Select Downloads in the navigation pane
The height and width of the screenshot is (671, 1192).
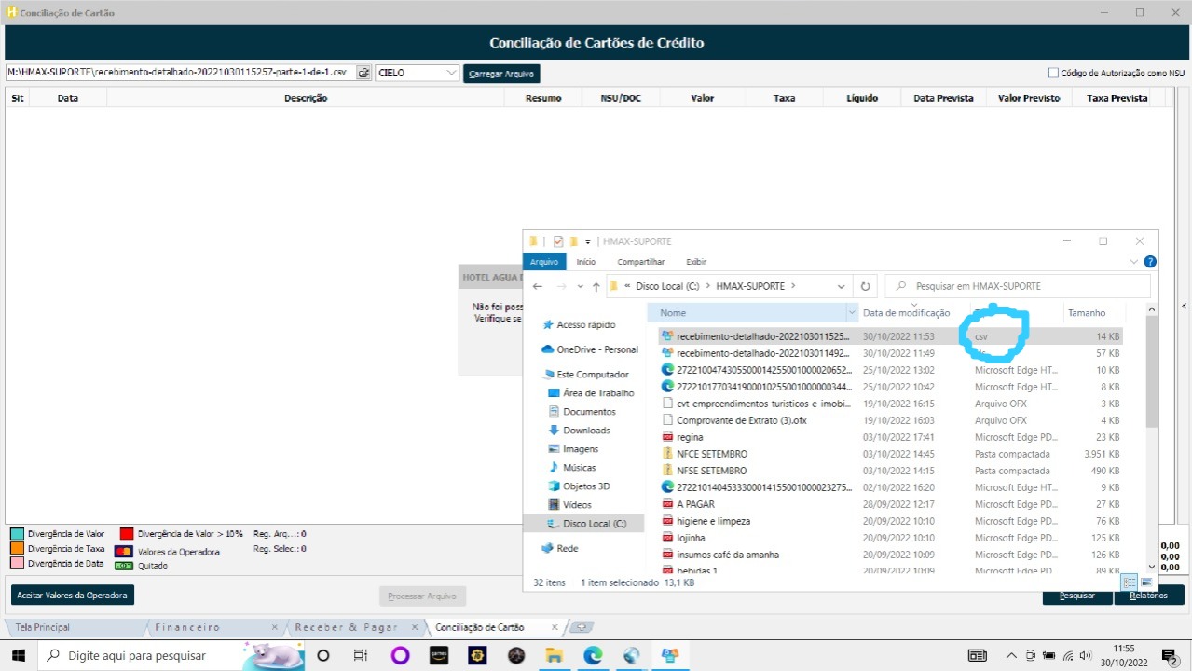point(586,431)
